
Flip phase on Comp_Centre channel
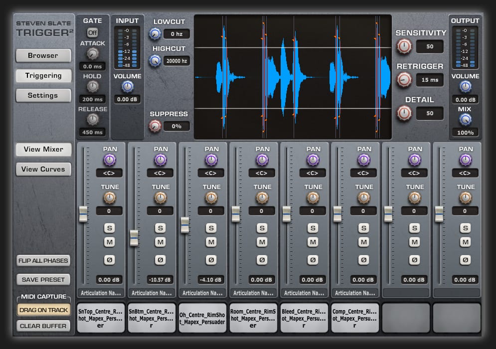[364, 260]
